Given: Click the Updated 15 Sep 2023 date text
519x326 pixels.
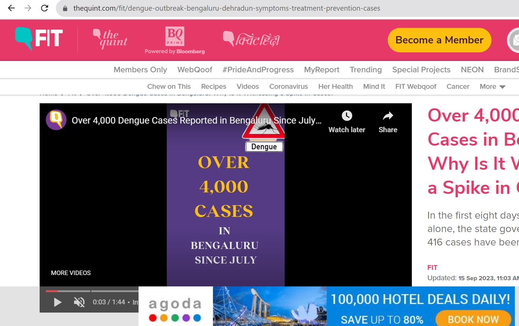Looking at the screenshot, I should click(473, 278).
